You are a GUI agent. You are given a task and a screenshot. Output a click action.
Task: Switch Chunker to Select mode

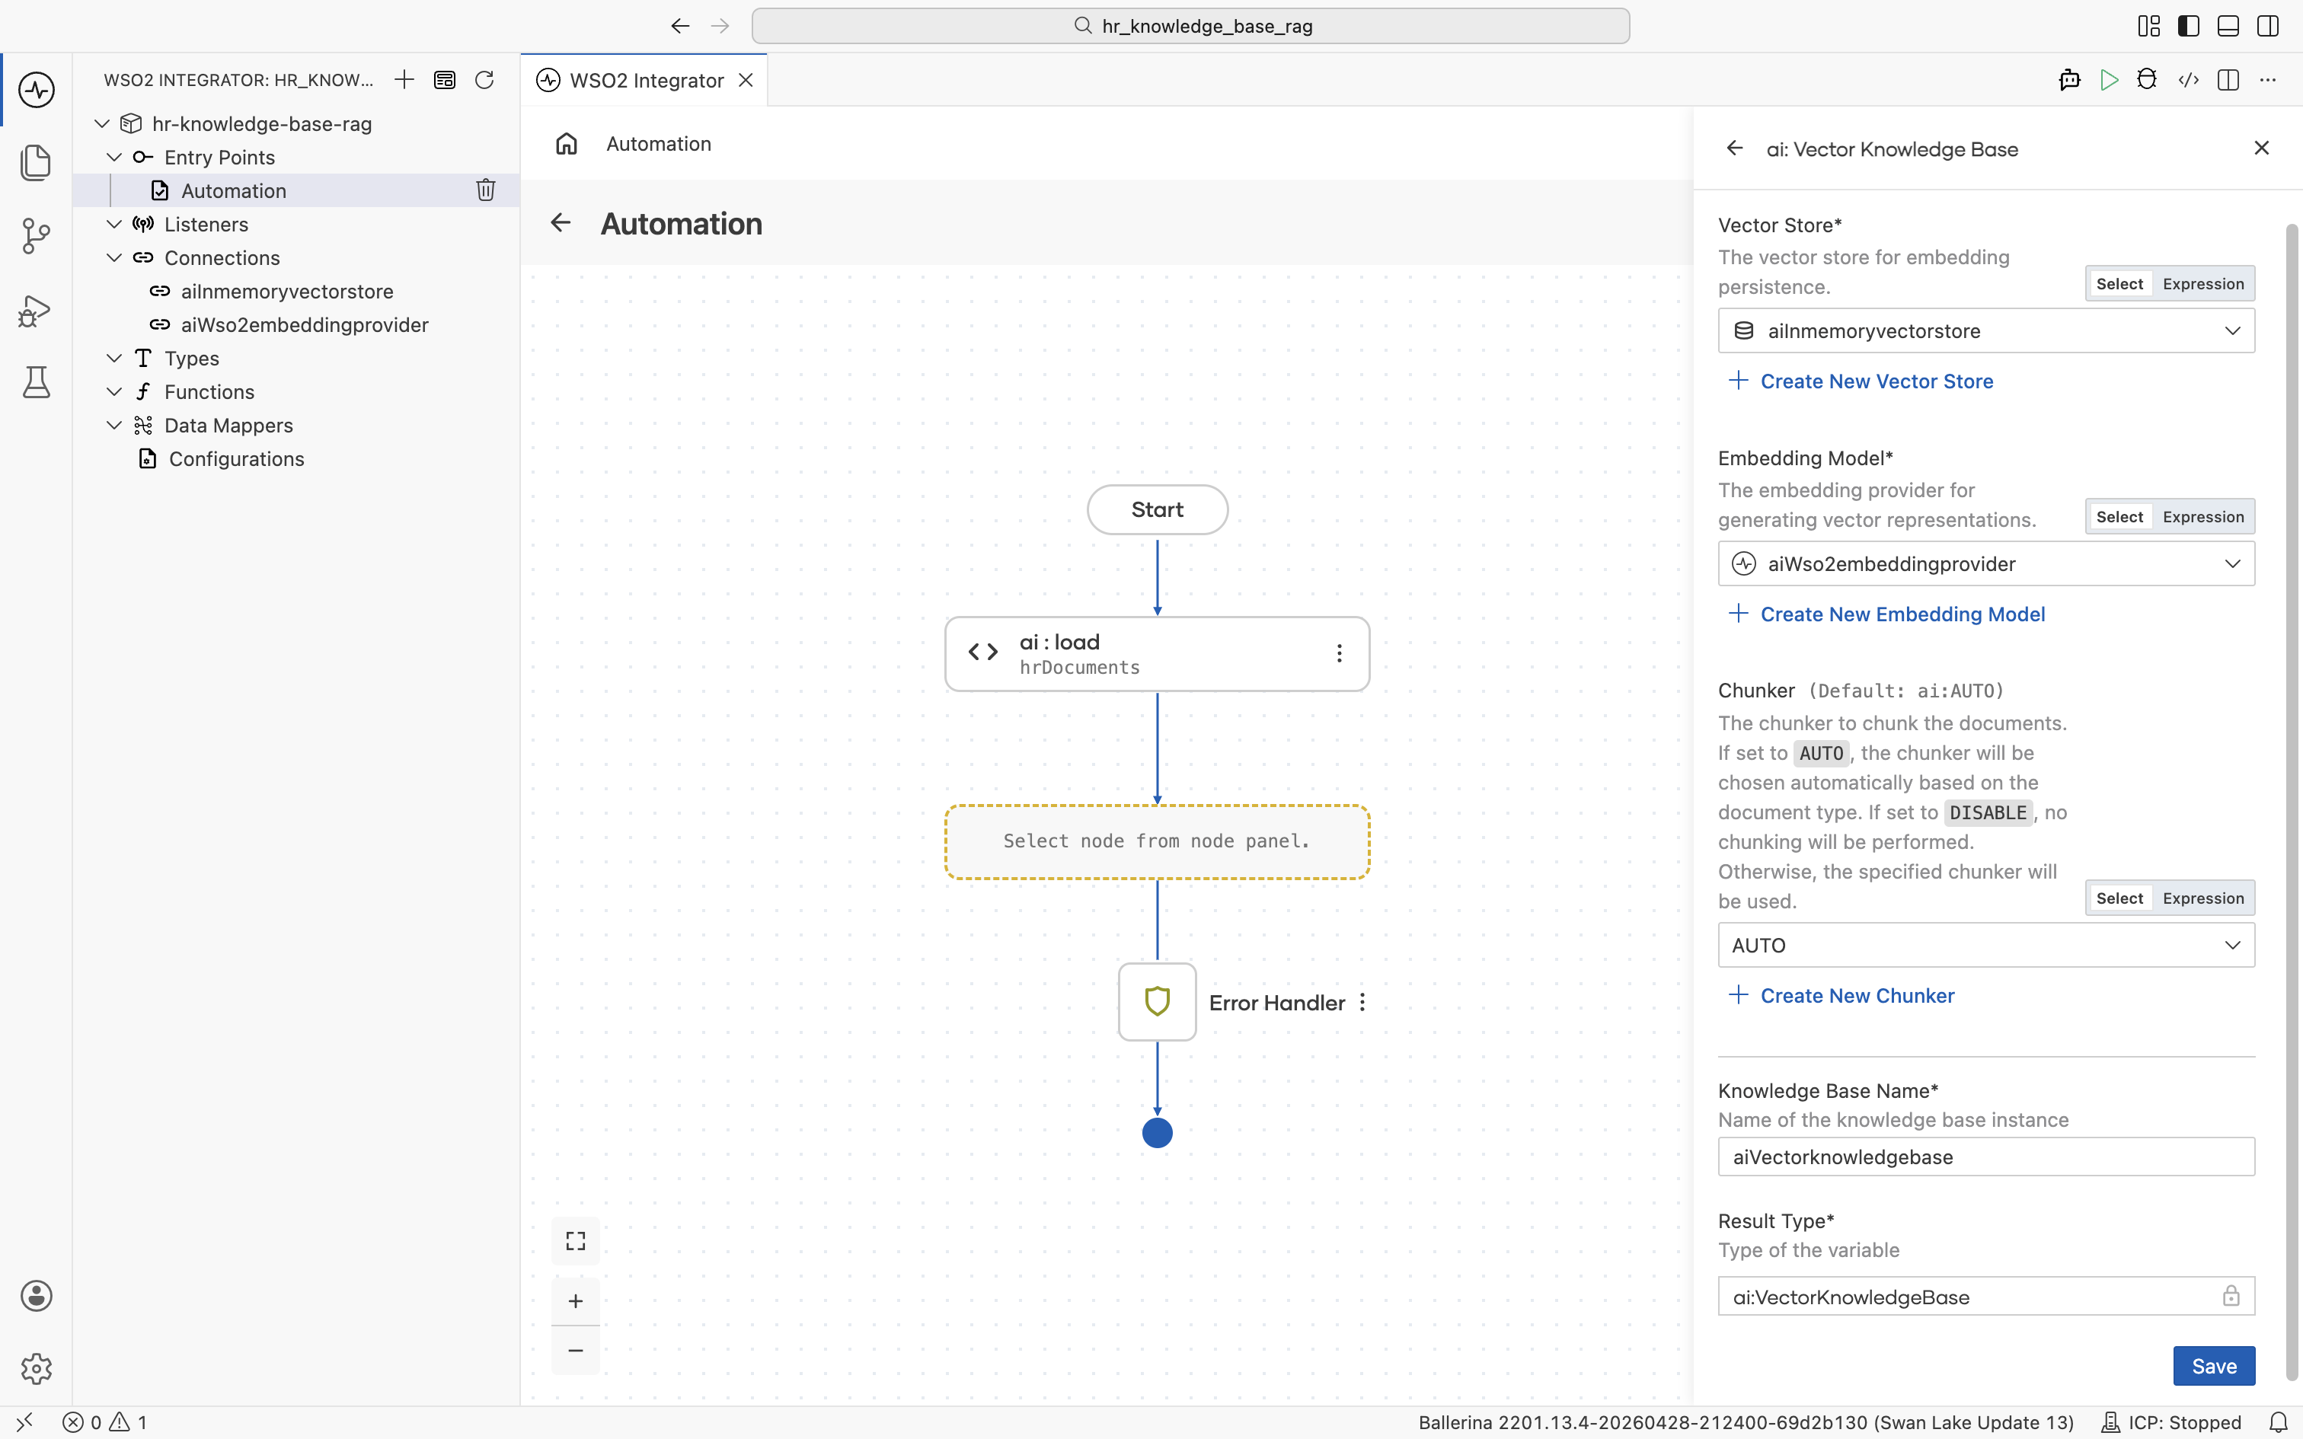(2119, 898)
